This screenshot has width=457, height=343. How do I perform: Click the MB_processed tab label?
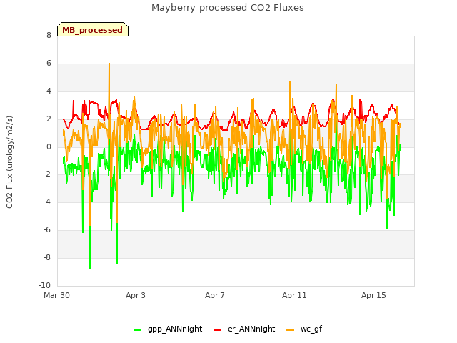[x=92, y=30]
